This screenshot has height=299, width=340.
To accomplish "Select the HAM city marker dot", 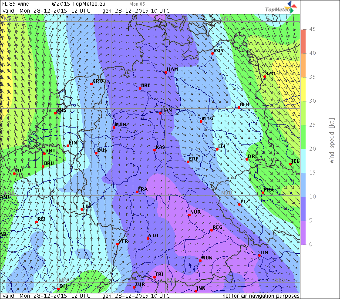I will 166,73.
